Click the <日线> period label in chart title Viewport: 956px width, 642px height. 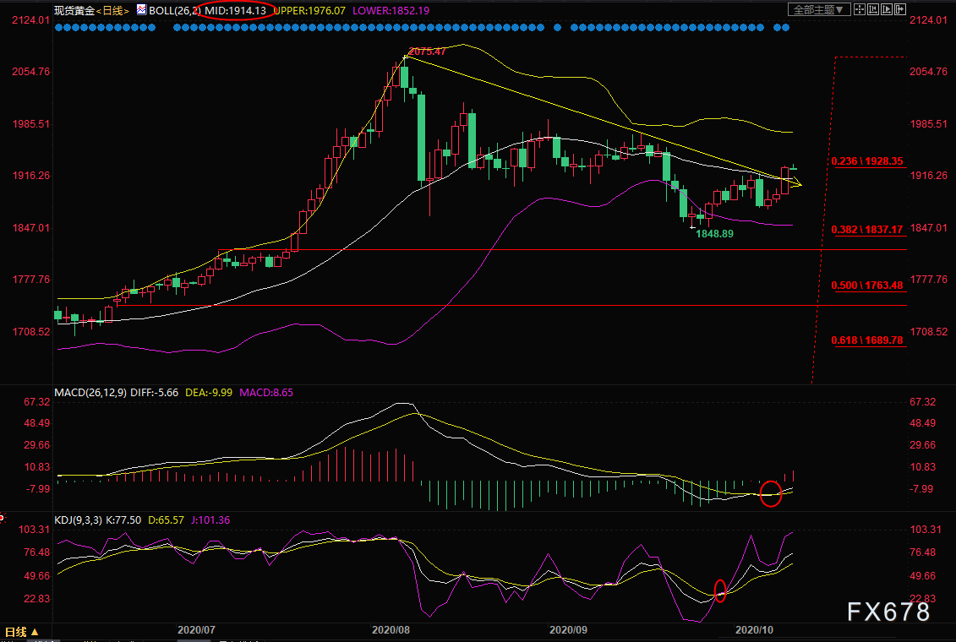[x=110, y=10]
